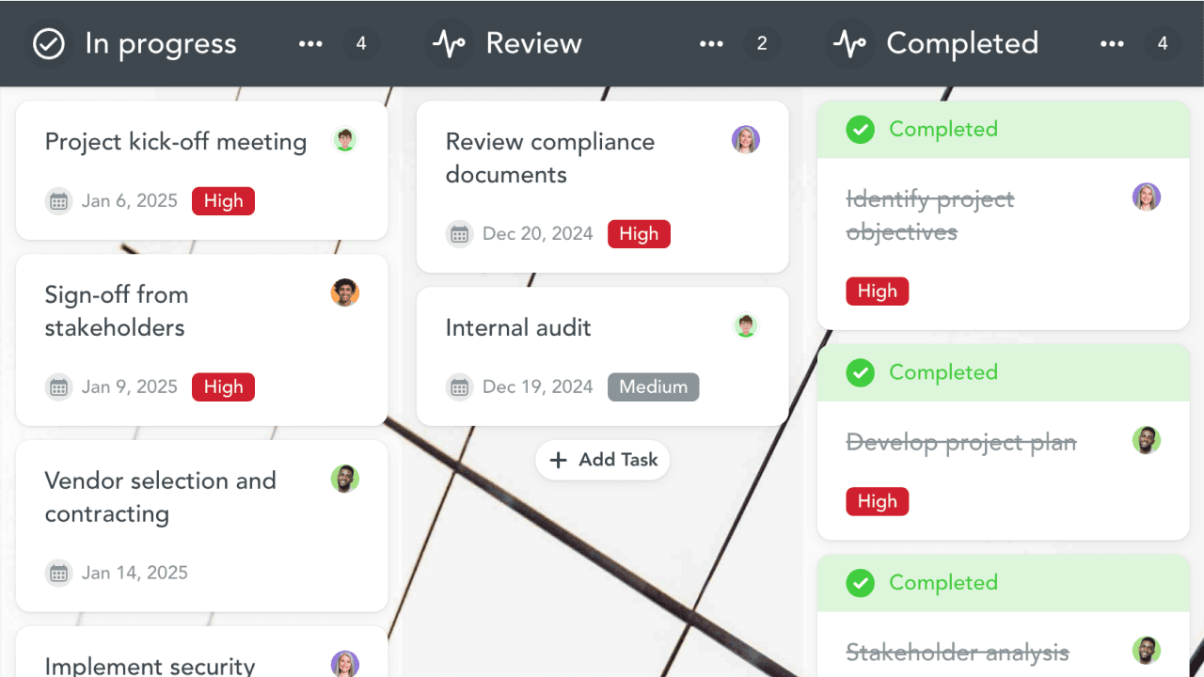1204x677 pixels.
Task: Uncheck completed mark above Identify project objectives
Action: 860,130
